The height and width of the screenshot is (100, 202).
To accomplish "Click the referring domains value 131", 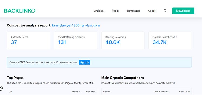I will tap(62, 42).
